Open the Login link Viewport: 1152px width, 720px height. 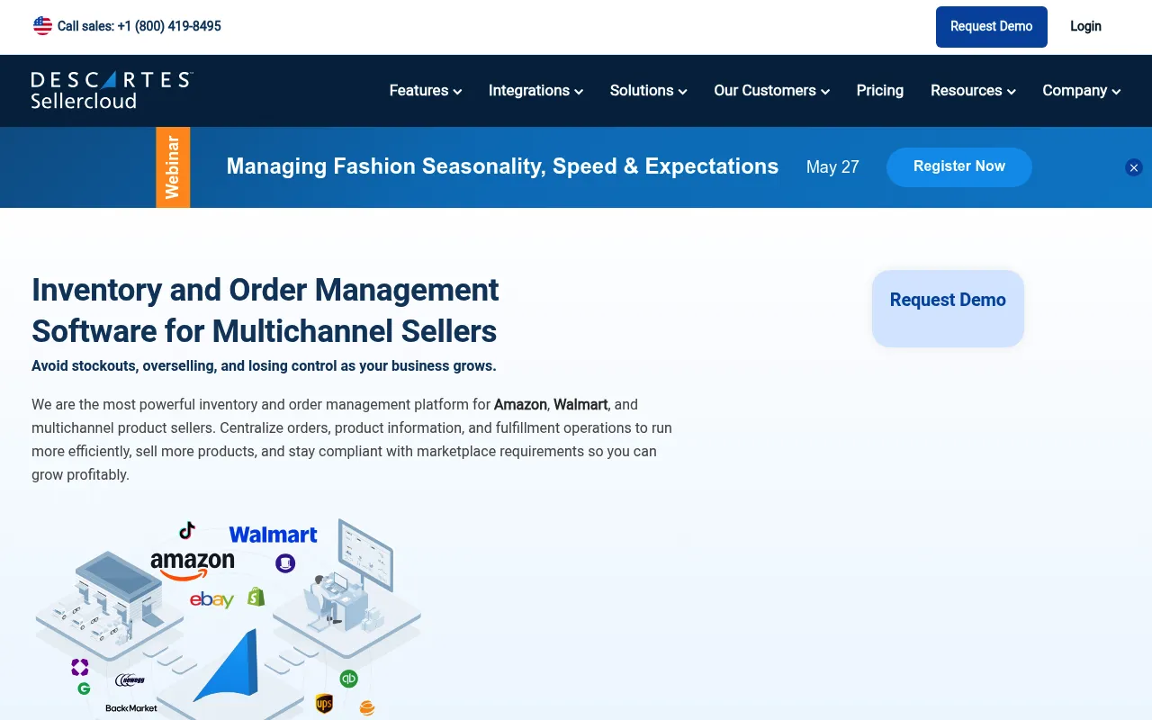click(1085, 27)
